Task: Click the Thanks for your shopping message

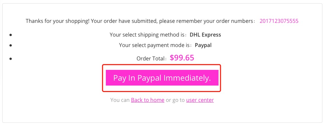Action: coord(57,21)
